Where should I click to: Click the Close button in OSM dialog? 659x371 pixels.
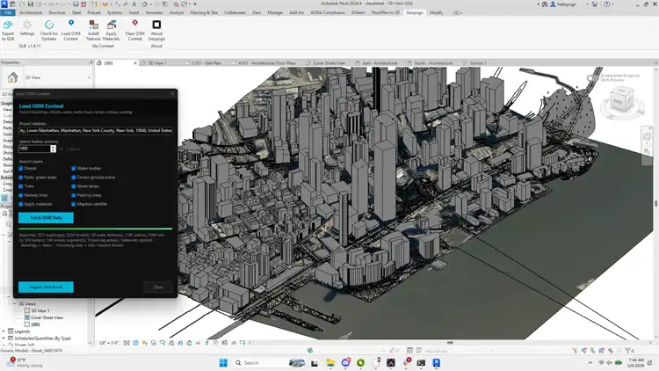(x=158, y=287)
